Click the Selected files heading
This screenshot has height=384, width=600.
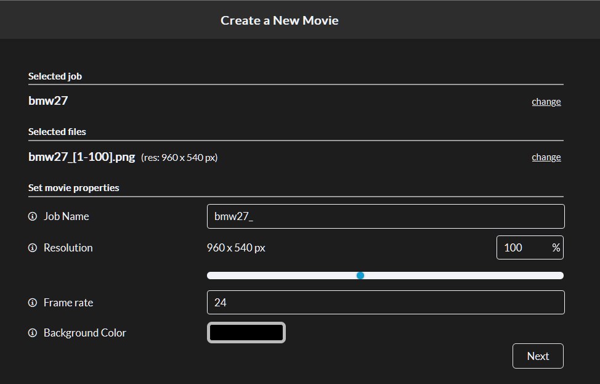point(57,132)
